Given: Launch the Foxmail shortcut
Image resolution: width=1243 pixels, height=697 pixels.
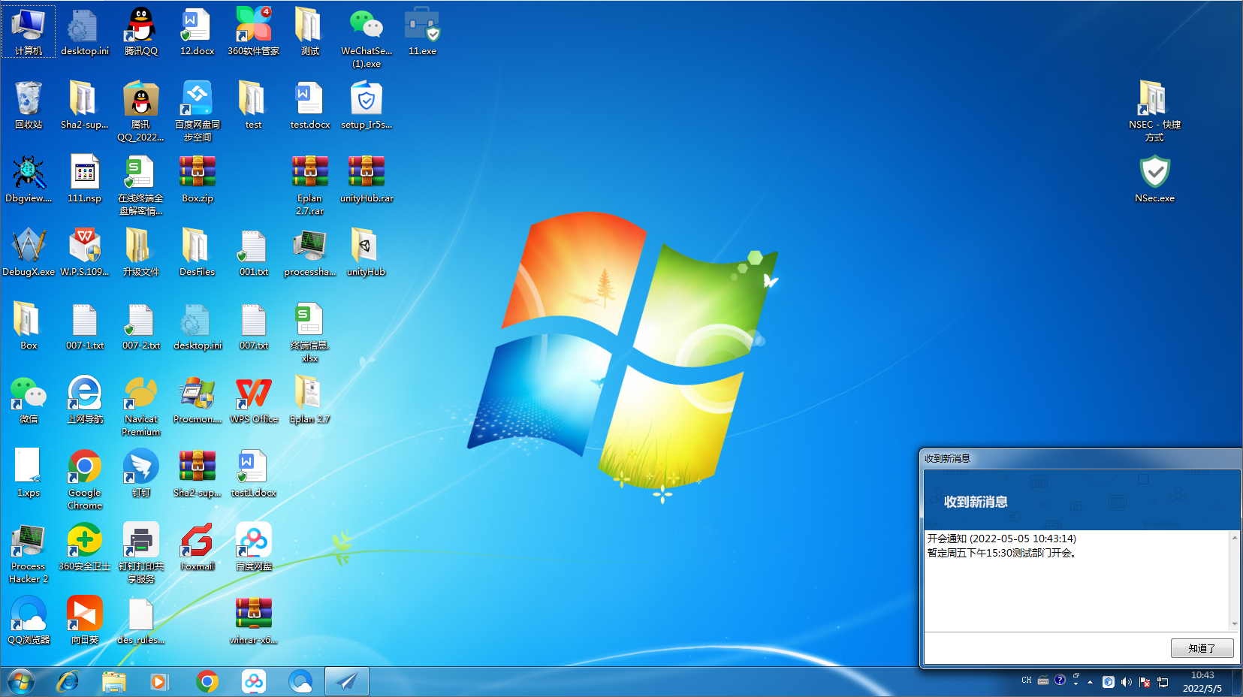Looking at the screenshot, I should pos(197,547).
